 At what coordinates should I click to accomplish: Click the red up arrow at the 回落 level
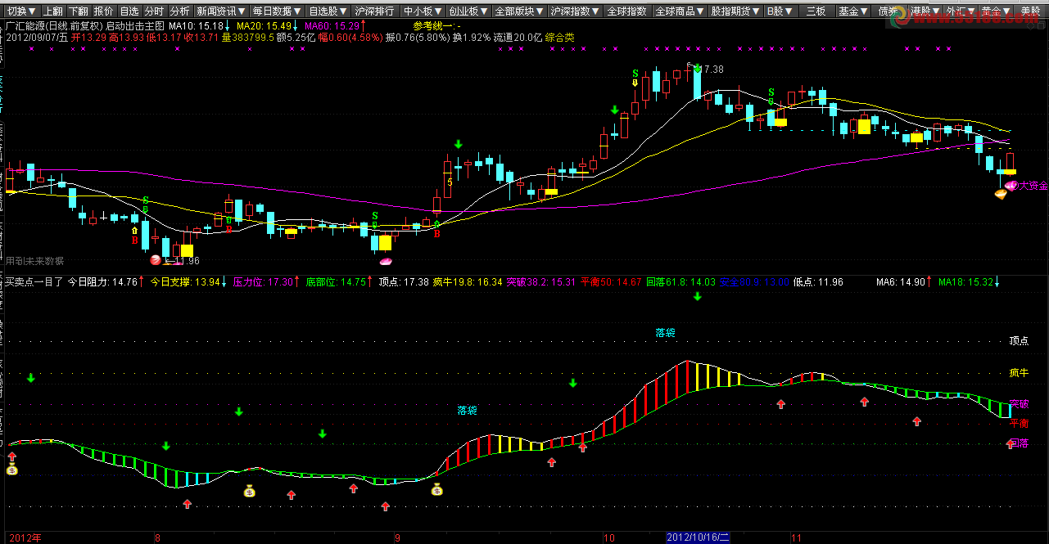(x=1011, y=444)
